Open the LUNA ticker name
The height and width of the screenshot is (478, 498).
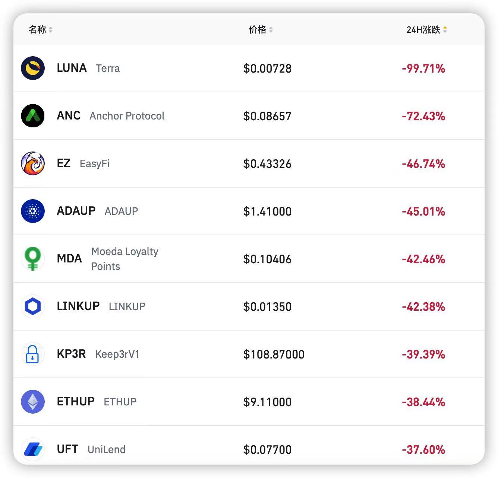pyautogui.click(x=72, y=68)
